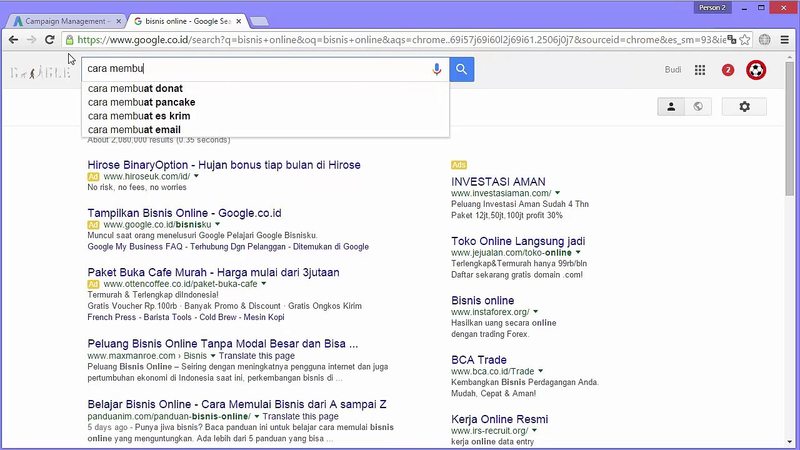Switch to global results globe toggle
The height and width of the screenshot is (450, 800).
point(698,107)
